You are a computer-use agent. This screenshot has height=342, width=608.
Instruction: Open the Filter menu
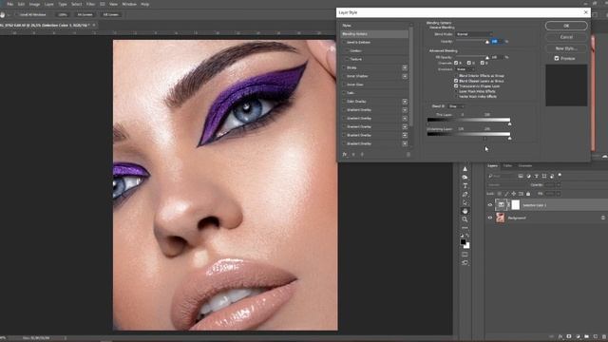(91, 4)
